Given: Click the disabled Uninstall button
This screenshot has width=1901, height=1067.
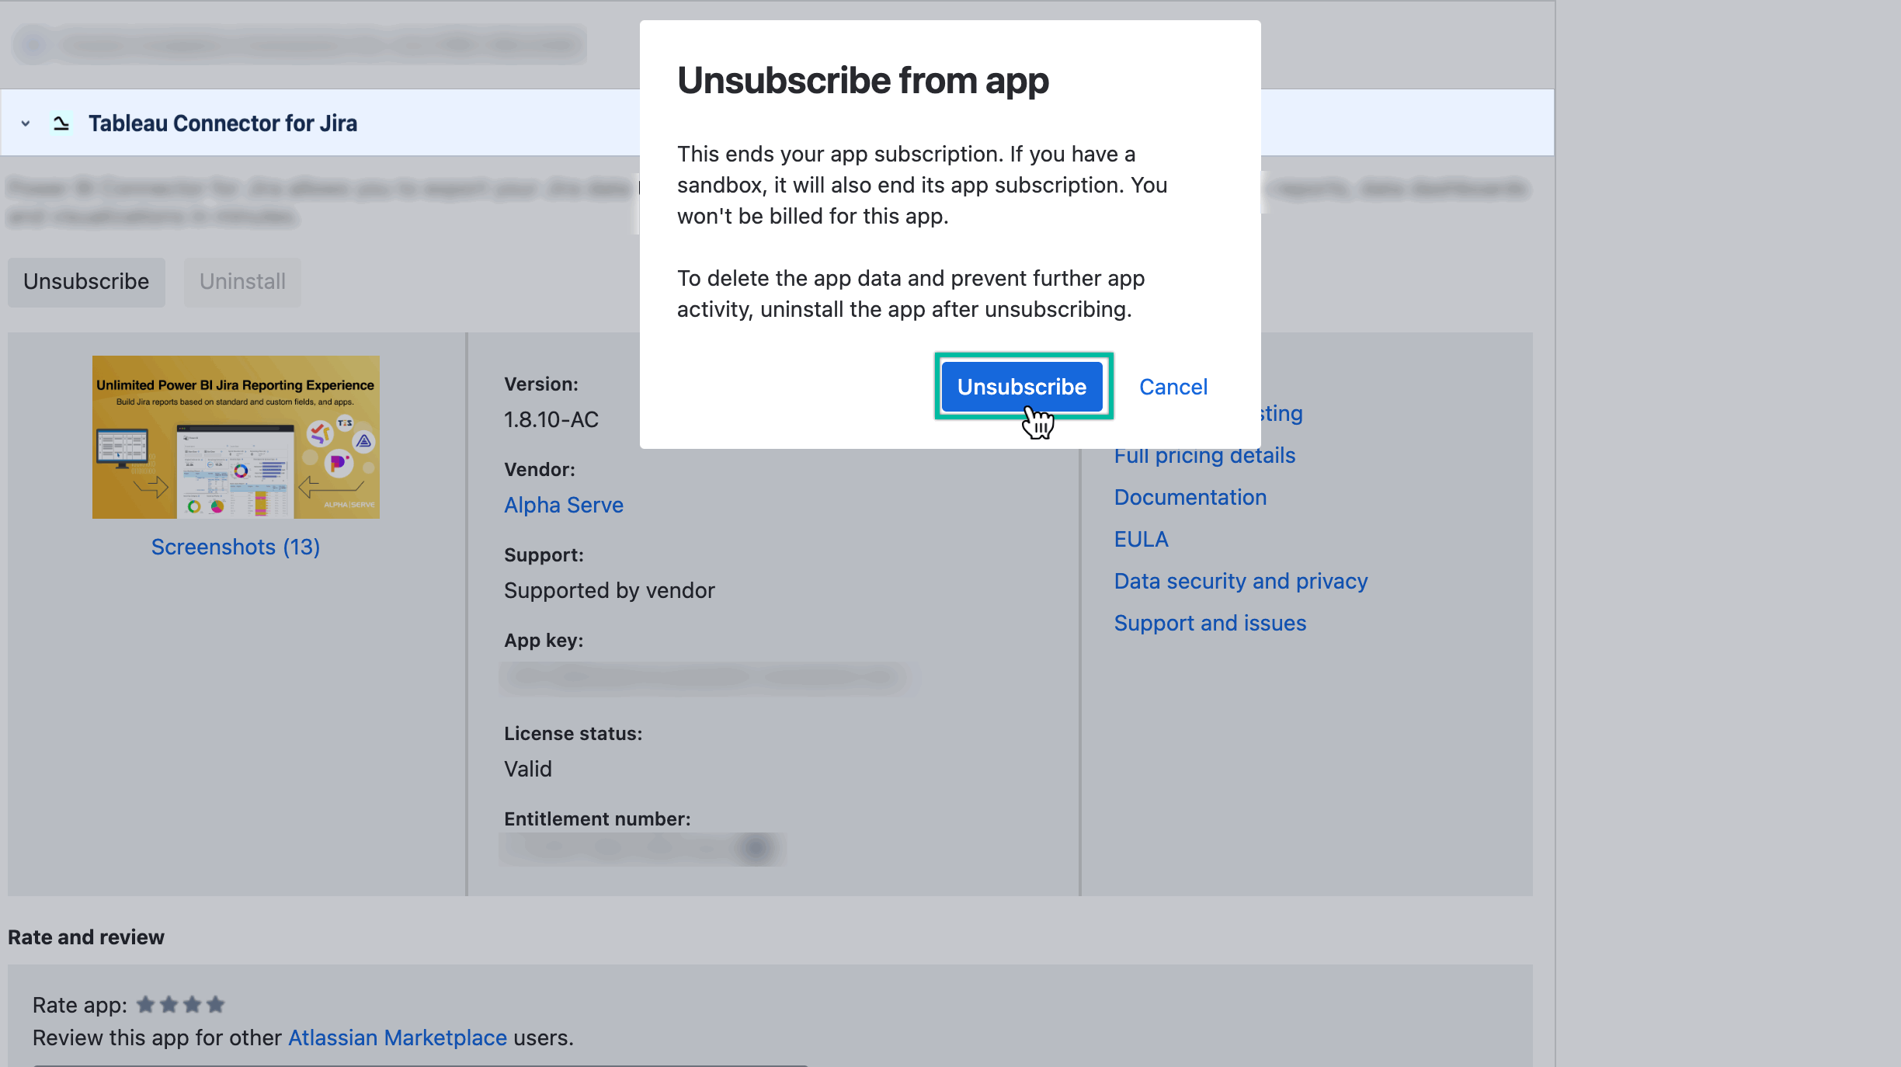Looking at the screenshot, I should click(242, 282).
